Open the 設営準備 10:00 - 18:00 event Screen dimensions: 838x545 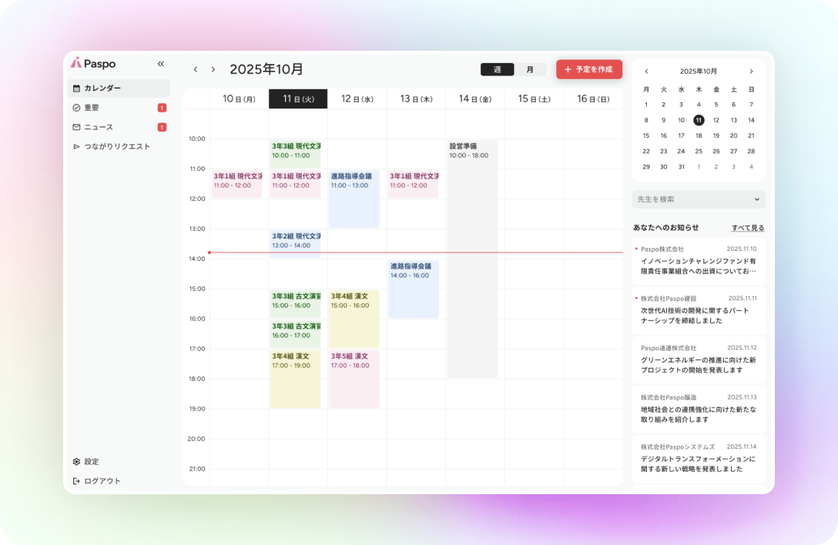[472, 259]
